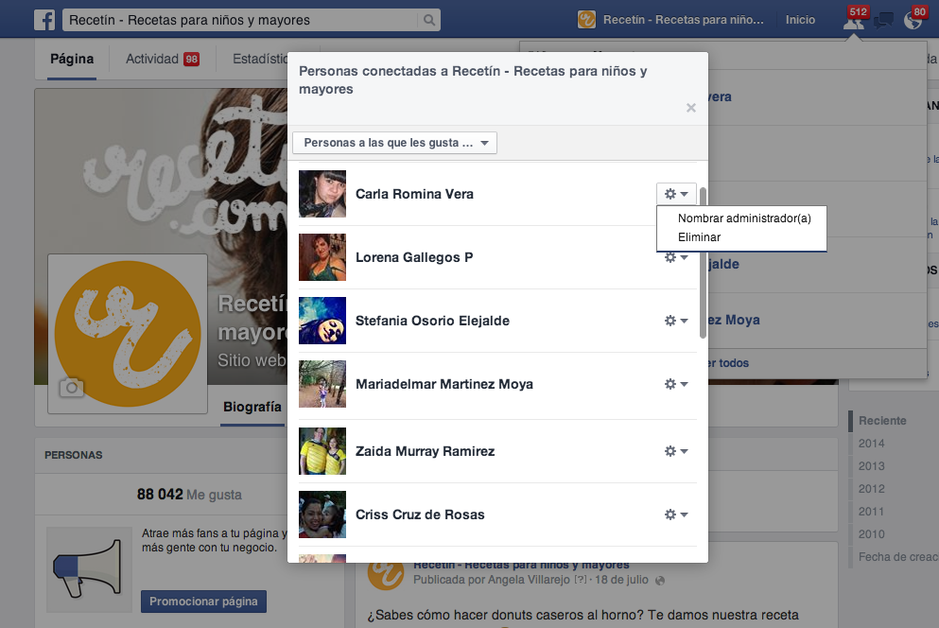The width and height of the screenshot is (939, 628).
Task: Close the Personas conectadas dialog
Action: [691, 107]
